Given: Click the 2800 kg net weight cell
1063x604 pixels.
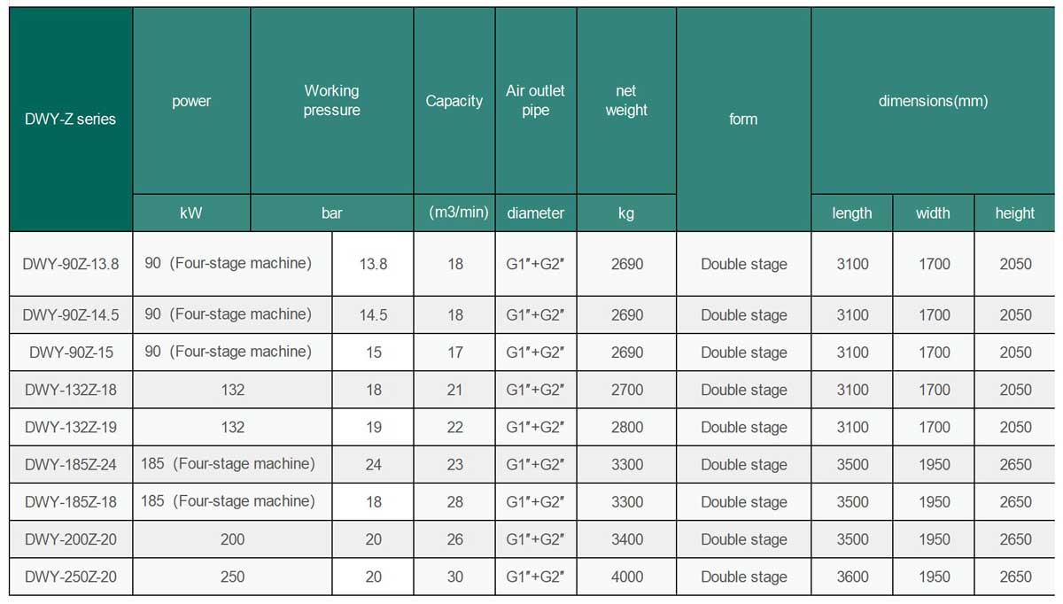Looking at the screenshot, I should click(626, 427).
